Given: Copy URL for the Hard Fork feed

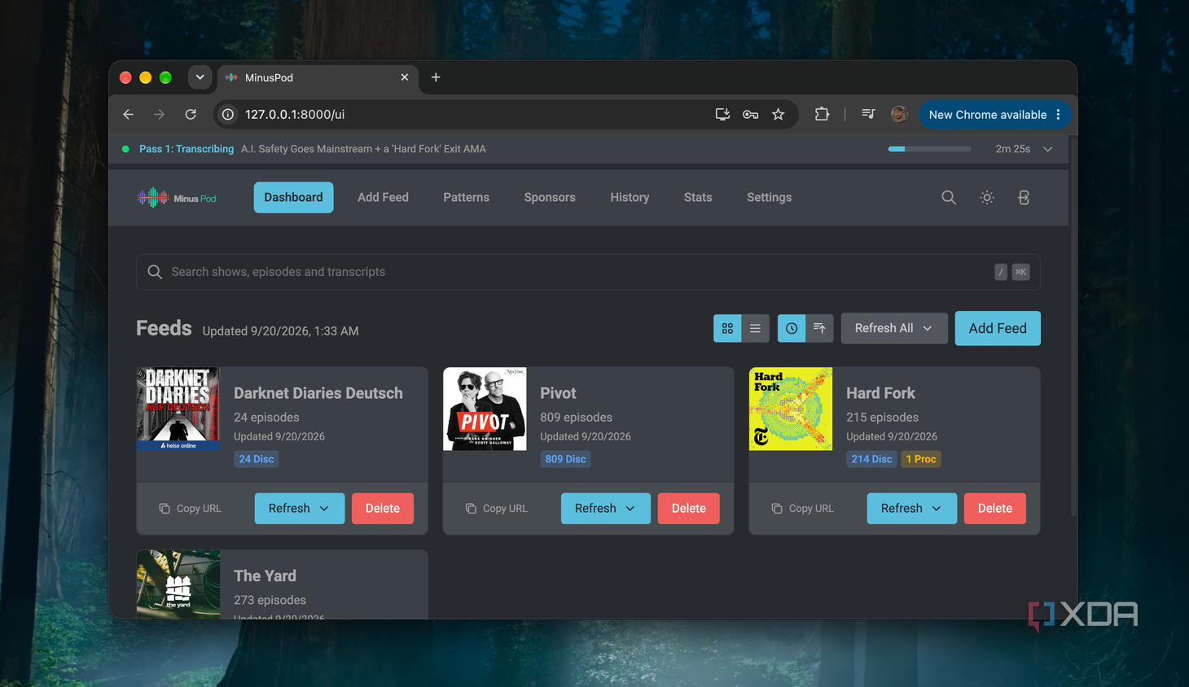Looking at the screenshot, I should [x=803, y=509].
